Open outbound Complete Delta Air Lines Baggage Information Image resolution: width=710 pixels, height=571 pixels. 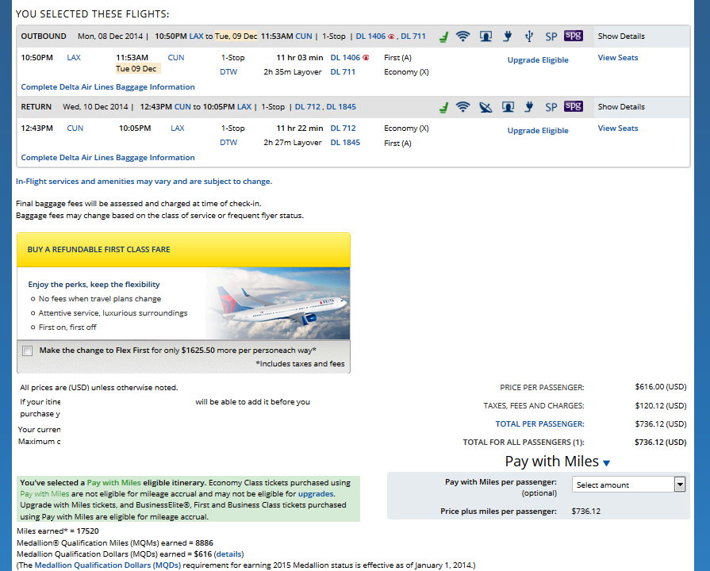pyautogui.click(x=108, y=87)
